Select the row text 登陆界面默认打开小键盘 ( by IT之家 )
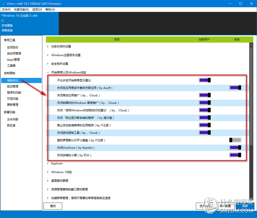 tap(81, 140)
